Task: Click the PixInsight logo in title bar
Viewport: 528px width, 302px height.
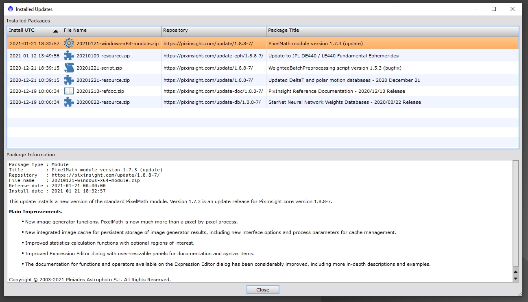Action: pyautogui.click(x=11, y=9)
